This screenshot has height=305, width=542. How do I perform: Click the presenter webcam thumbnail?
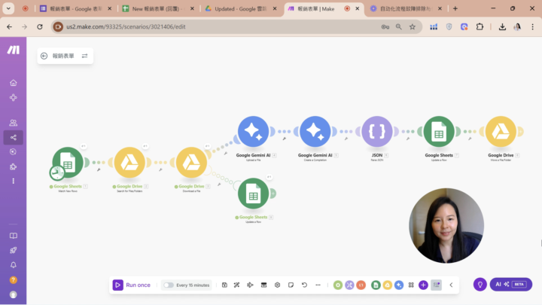pyautogui.click(x=446, y=225)
